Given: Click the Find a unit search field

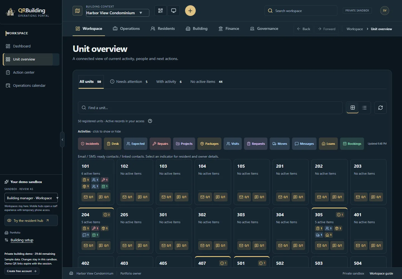Looking at the screenshot, I should pos(210,108).
